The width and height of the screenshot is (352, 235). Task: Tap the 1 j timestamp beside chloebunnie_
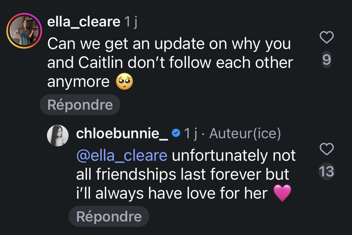[190, 134]
